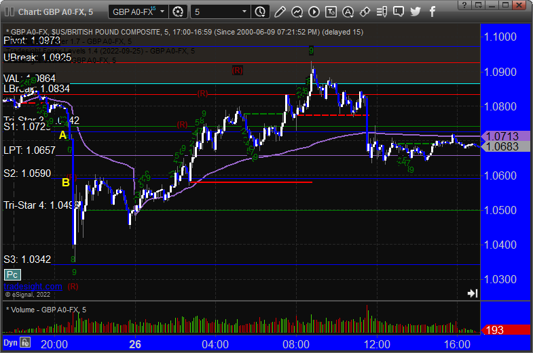This screenshot has width=533, height=353.
Task: Select the S2: 1.0590 label
Action: click(x=27, y=173)
